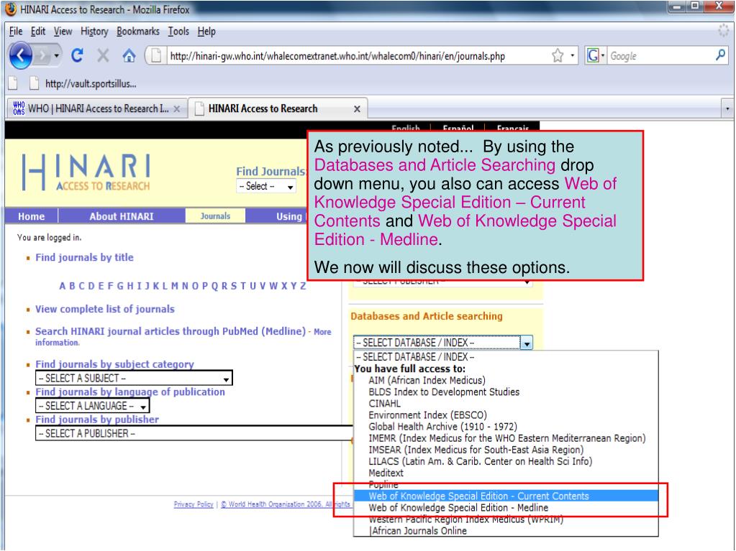Click the Google search input box
Viewport: 736px width, 551px height.
click(661, 56)
